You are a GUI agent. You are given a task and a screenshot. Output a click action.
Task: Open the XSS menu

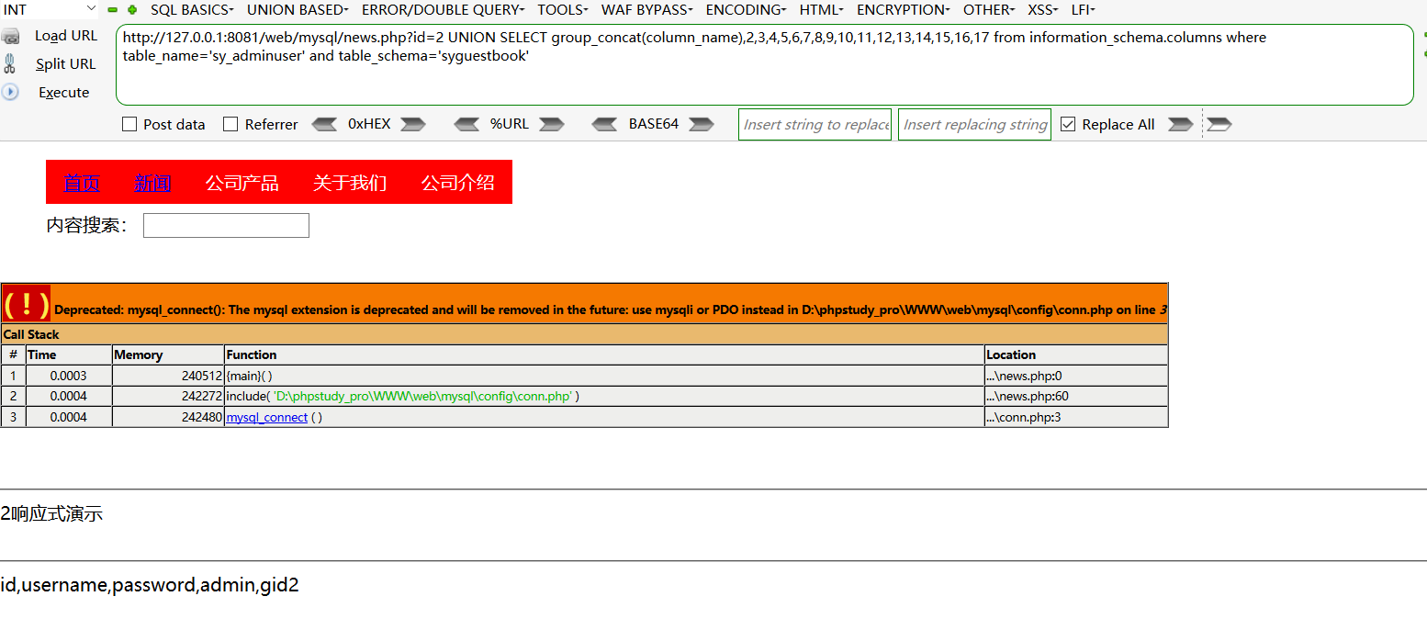pos(1043,10)
